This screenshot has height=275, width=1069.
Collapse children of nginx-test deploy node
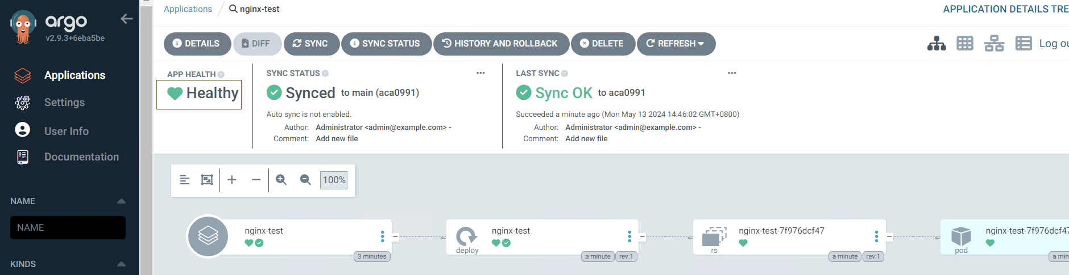pos(642,236)
